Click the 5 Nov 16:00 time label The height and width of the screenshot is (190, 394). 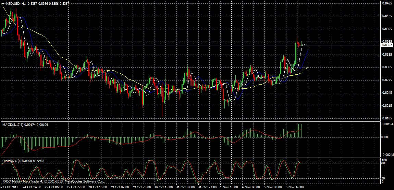(x=294, y=187)
